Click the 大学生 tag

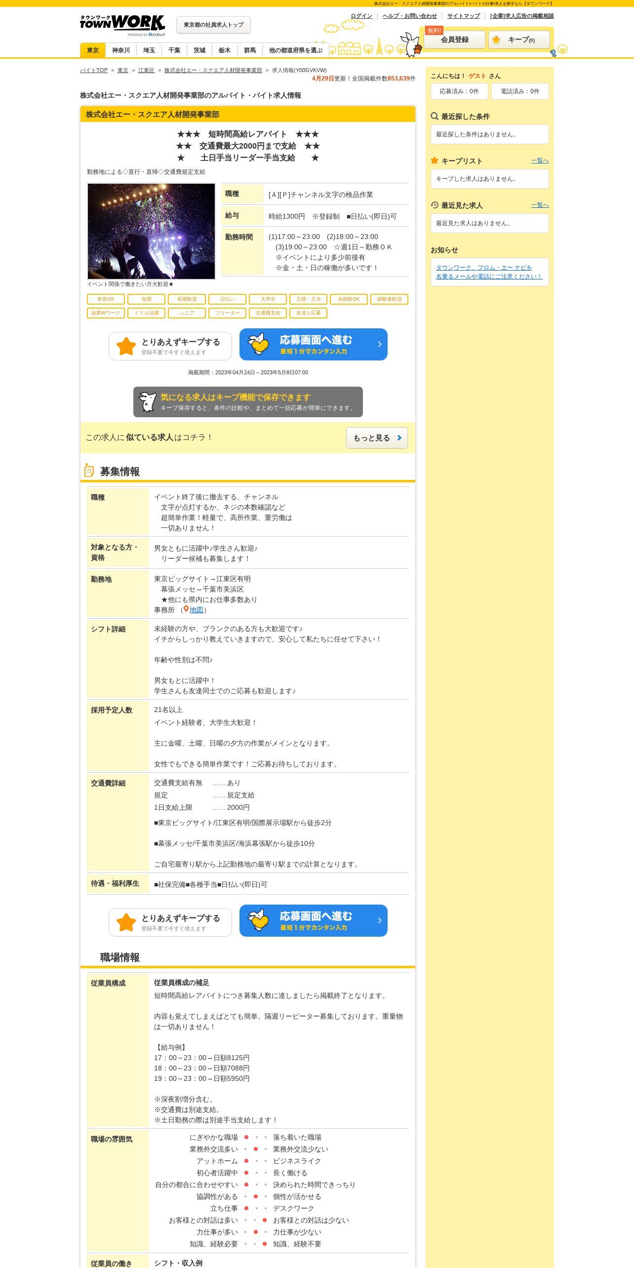click(x=268, y=299)
